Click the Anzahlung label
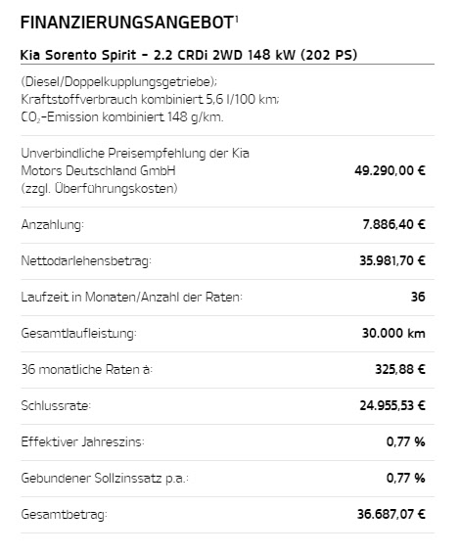460x555 pixels. point(53,225)
